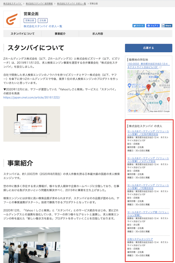Click 株式会社スタンバイ 採用情報 breadcrumb link
Viewport: 175px width, 263px height.
tap(39, 4)
